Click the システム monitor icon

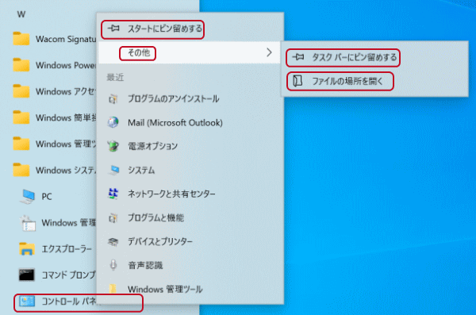coord(113,170)
